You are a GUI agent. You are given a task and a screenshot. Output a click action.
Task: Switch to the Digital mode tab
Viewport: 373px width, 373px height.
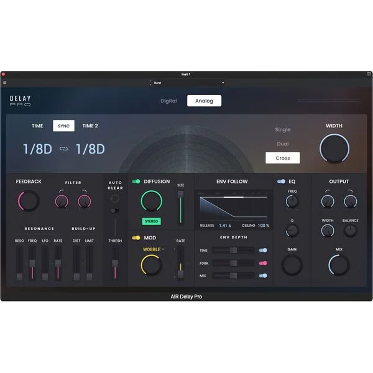pos(168,101)
